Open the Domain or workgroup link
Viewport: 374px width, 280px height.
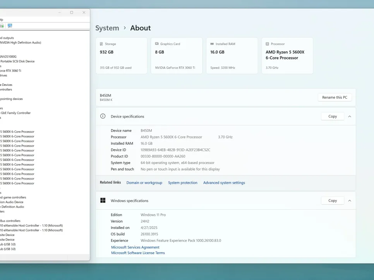144,183
